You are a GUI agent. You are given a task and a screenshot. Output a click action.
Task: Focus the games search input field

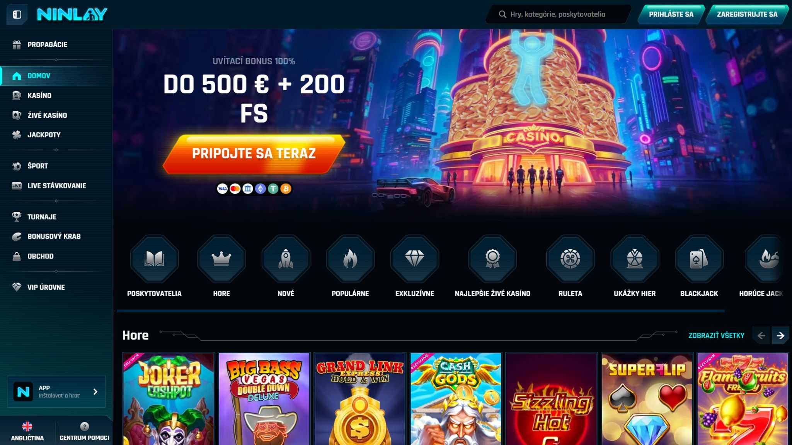pyautogui.click(x=558, y=14)
